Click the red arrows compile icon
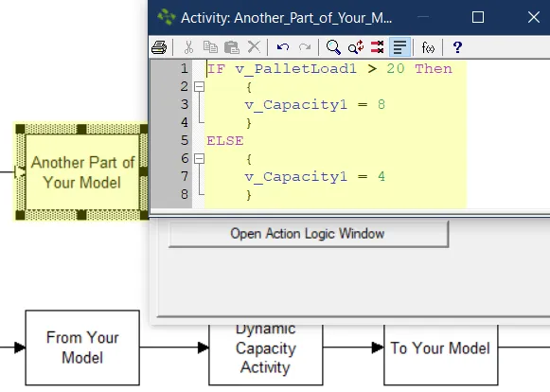Viewport: 550px width, 392px height. (378, 47)
